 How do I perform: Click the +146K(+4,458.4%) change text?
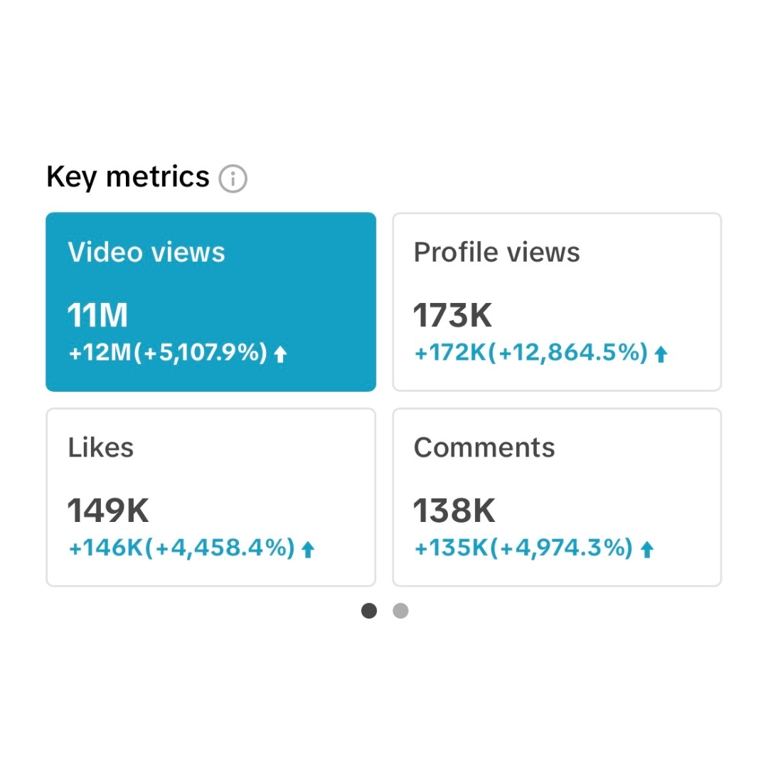(x=181, y=548)
